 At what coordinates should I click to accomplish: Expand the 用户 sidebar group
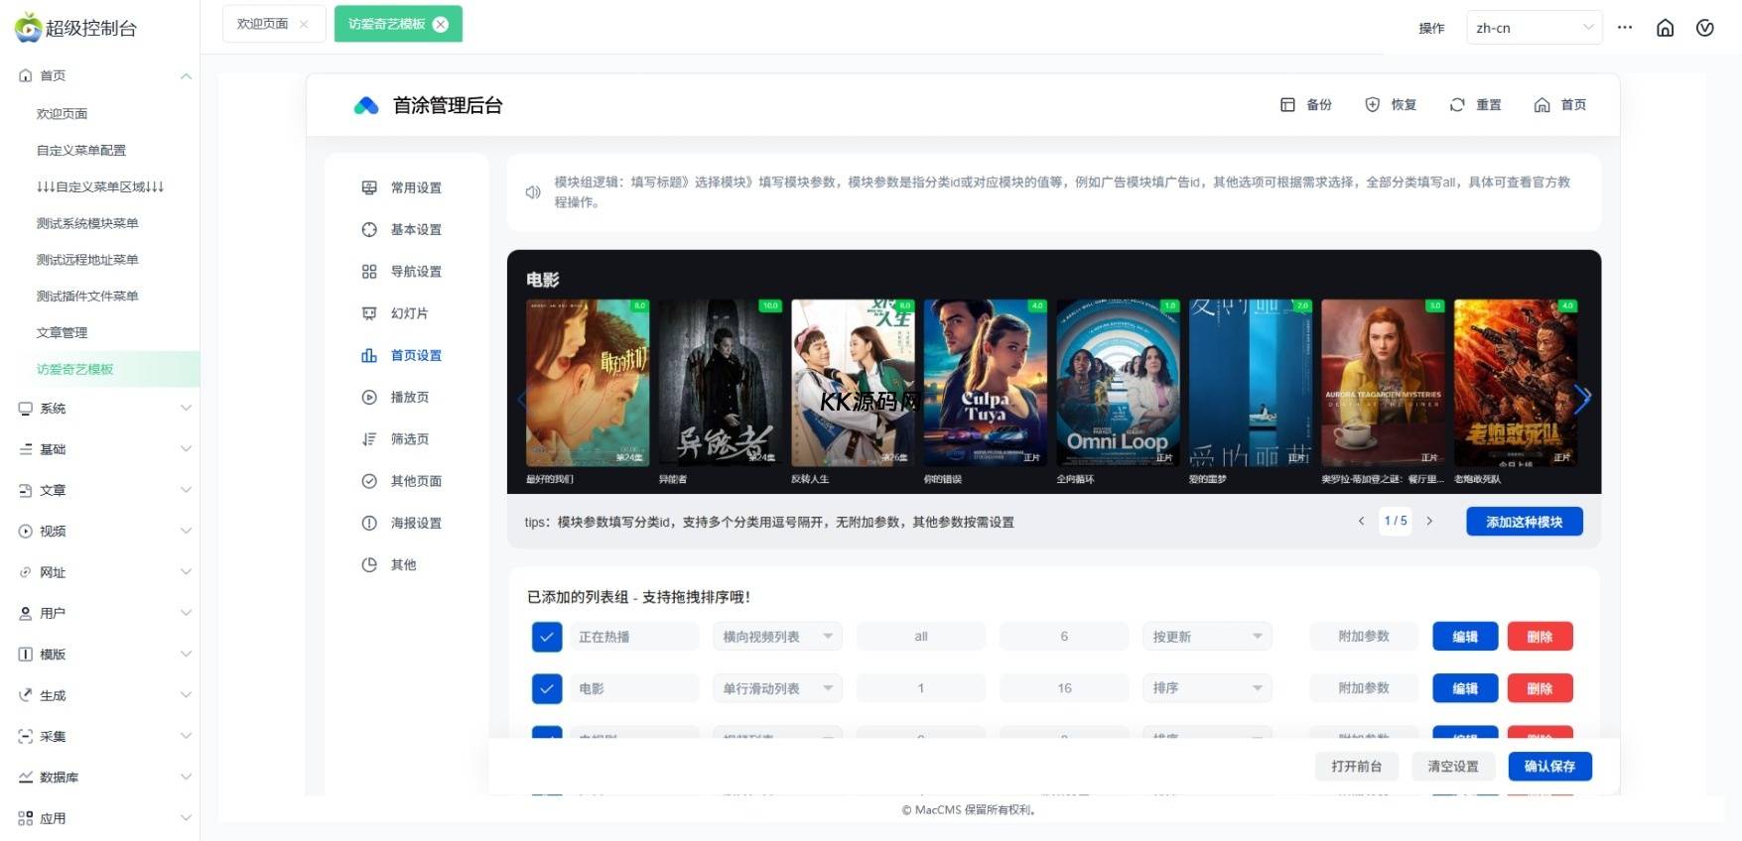tap(186, 614)
